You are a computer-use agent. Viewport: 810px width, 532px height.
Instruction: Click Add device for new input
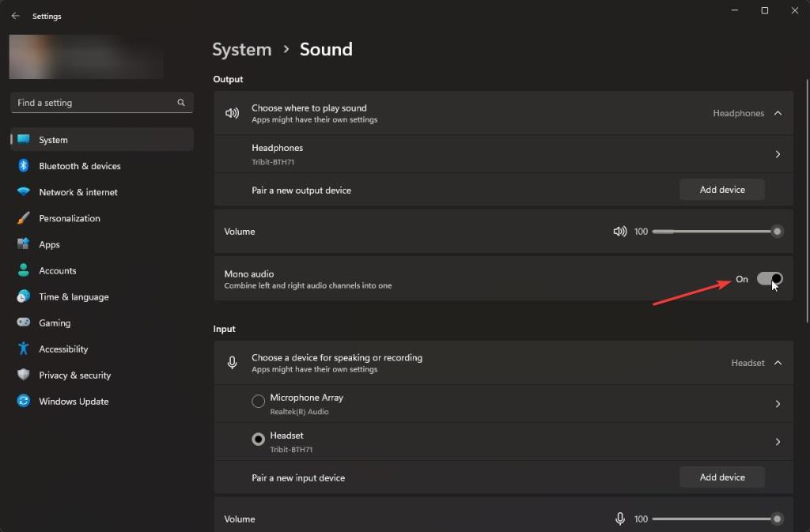click(x=722, y=477)
